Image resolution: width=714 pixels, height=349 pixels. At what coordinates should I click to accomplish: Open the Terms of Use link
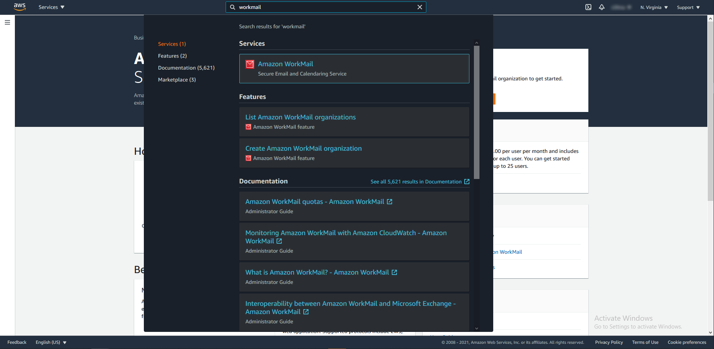tap(645, 342)
